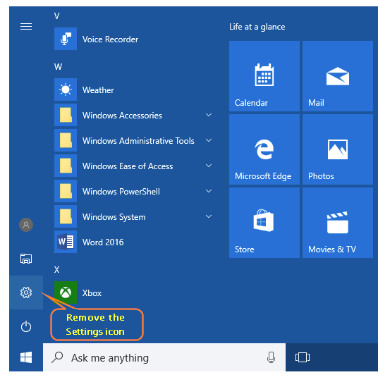Click the Xbox label text
This screenshot has width=378, height=382.
click(92, 292)
